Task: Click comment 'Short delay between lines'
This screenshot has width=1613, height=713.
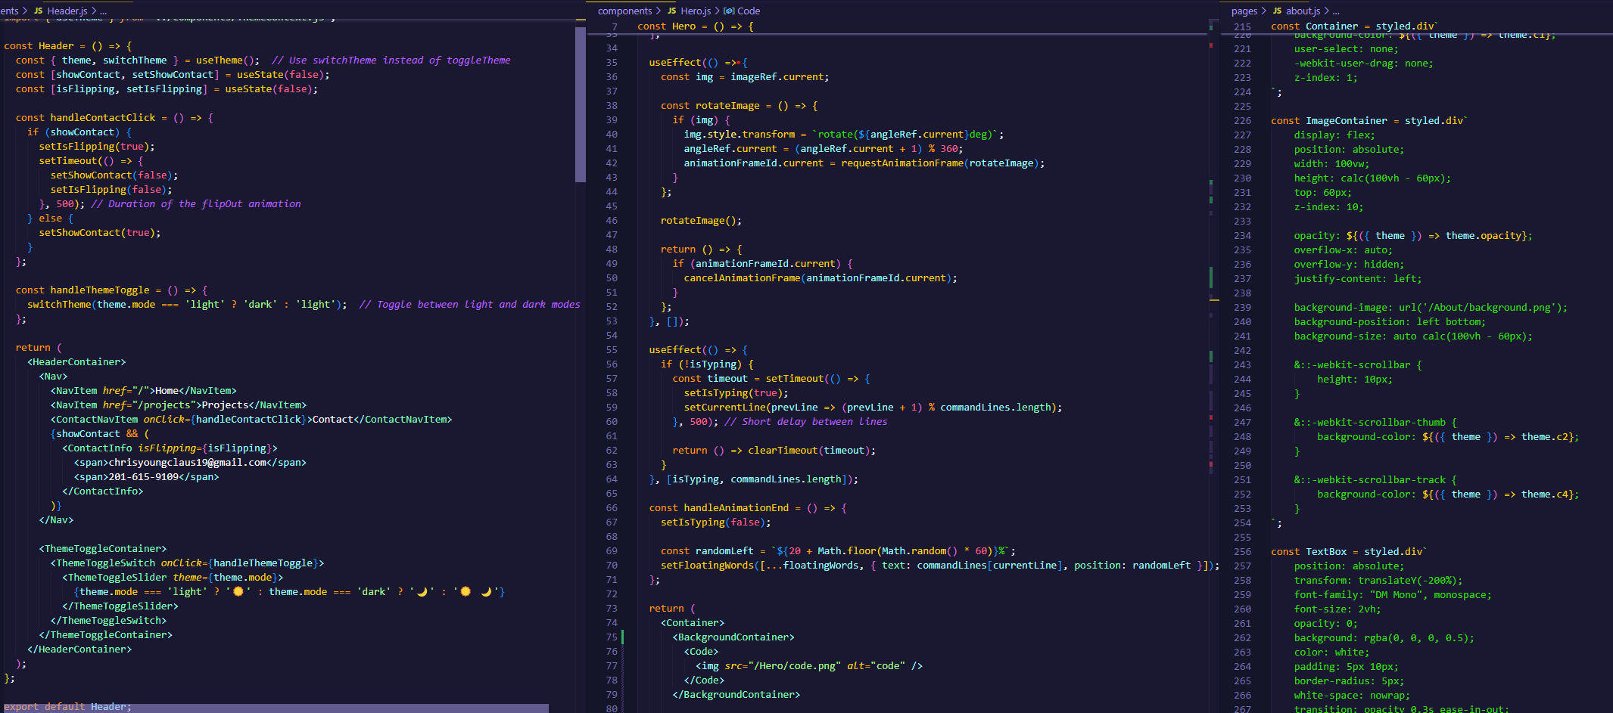Action: pos(805,422)
